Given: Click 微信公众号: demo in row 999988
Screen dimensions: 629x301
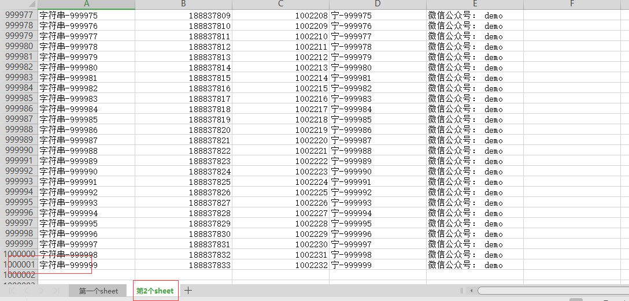Looking at the screenshot, I should pyautogui.click(x=475, y=130).
